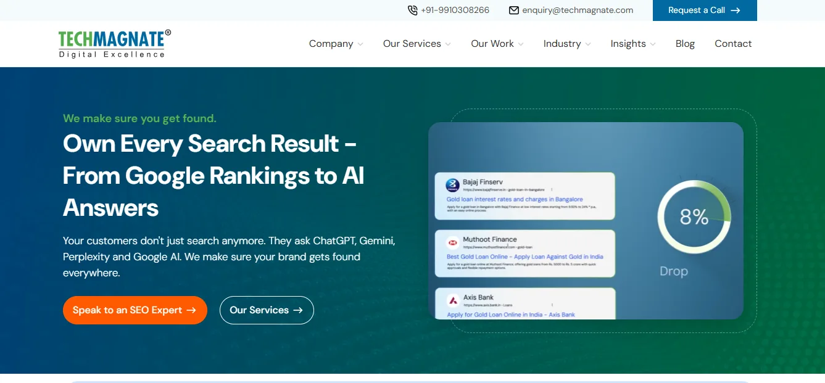Open Best Gold Loan Online Muthoot link
This screenshot has width=825, height=383.
click(524, 257)
